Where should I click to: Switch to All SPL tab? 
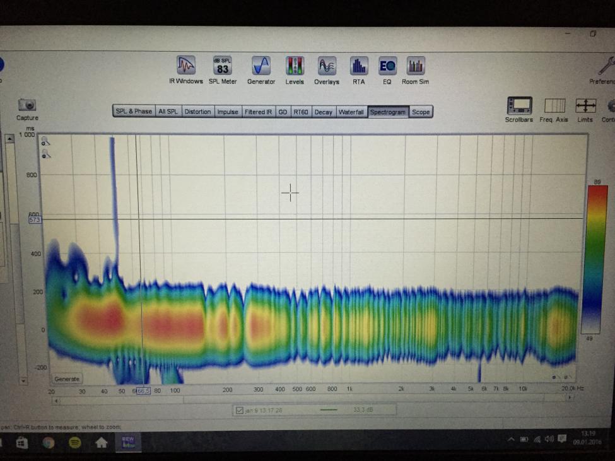pyautogui.click(x=168, y=112)
